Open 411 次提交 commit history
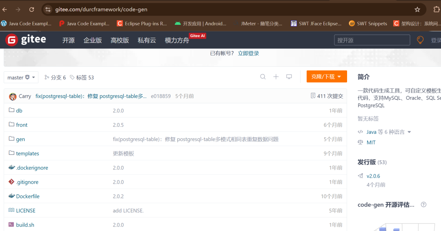The width and height of the screenshot is (441, 231). pos(327,96)
